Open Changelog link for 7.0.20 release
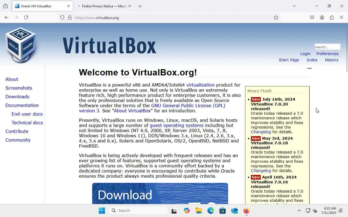Viewport: 348px width, 217px height. [261, 132]
